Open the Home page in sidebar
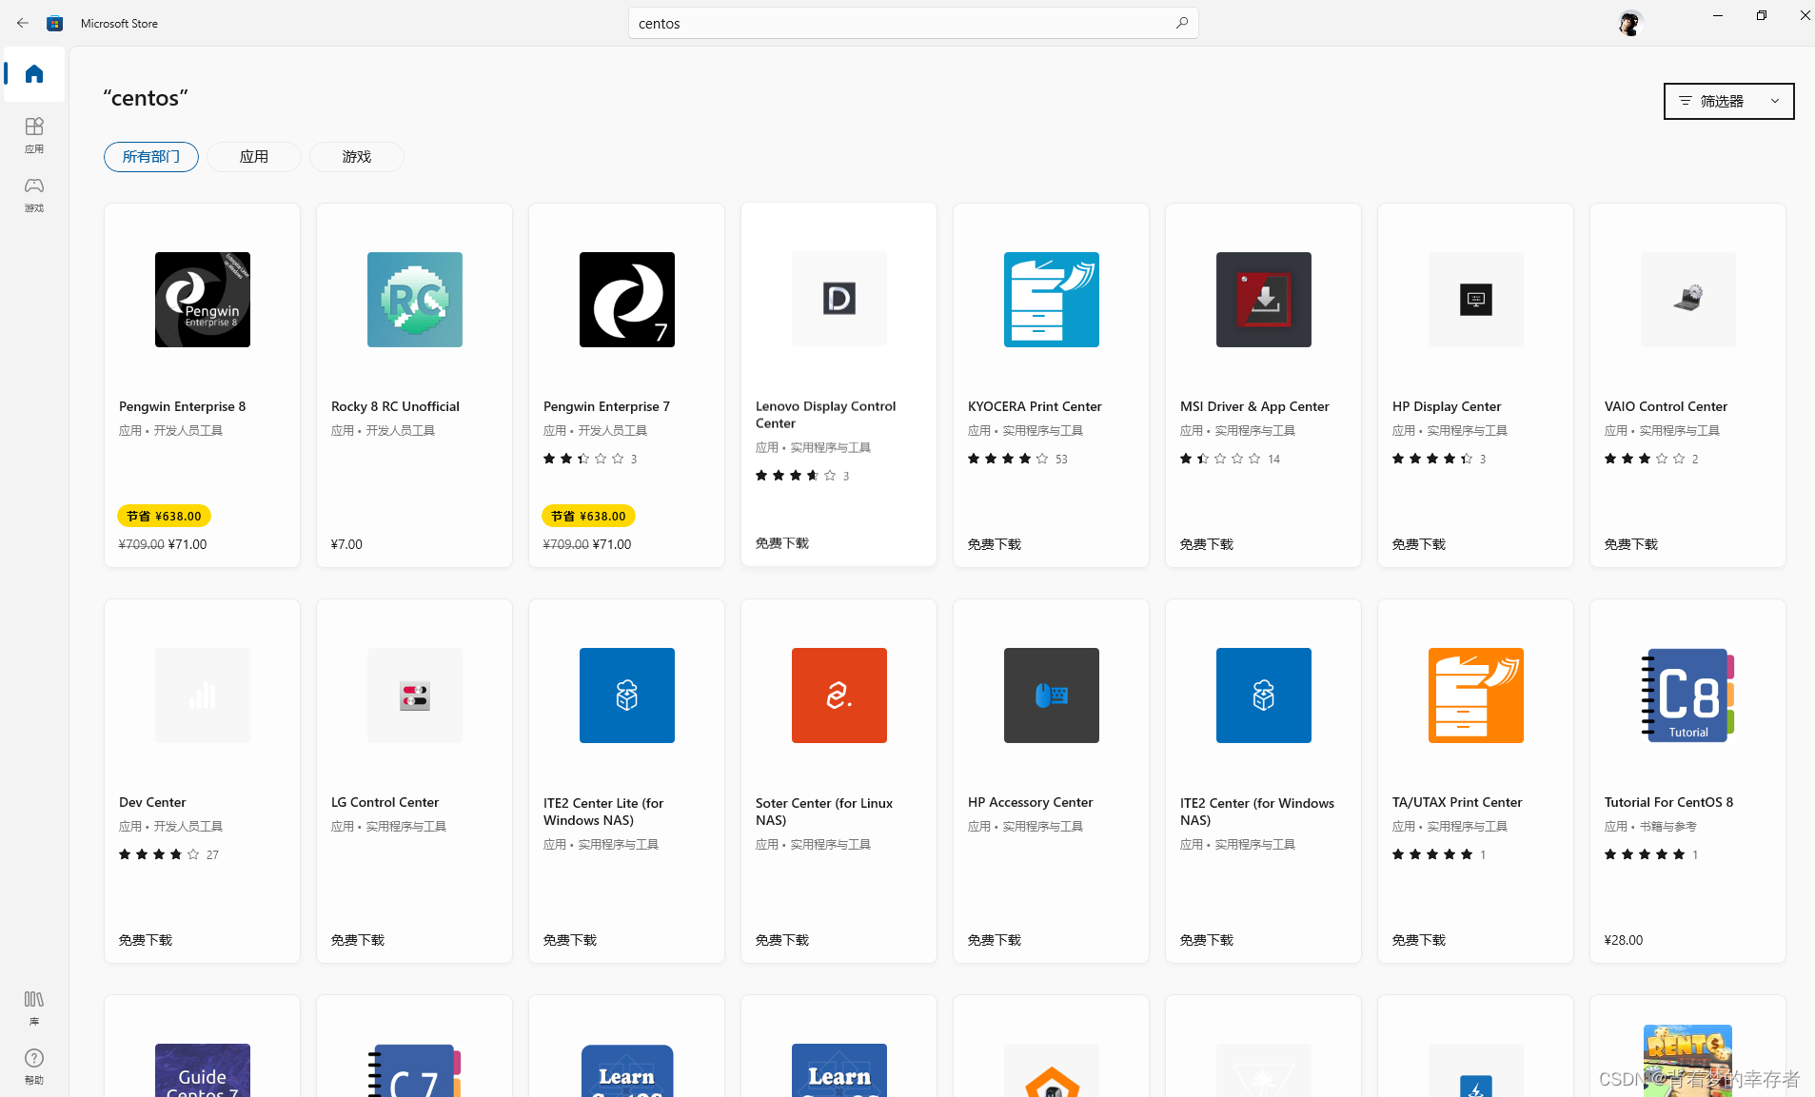This screenshot has height=1097, width=1815. pos(34,73)
